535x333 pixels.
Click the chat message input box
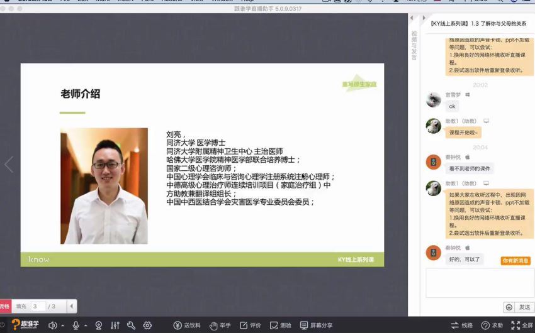480,283
